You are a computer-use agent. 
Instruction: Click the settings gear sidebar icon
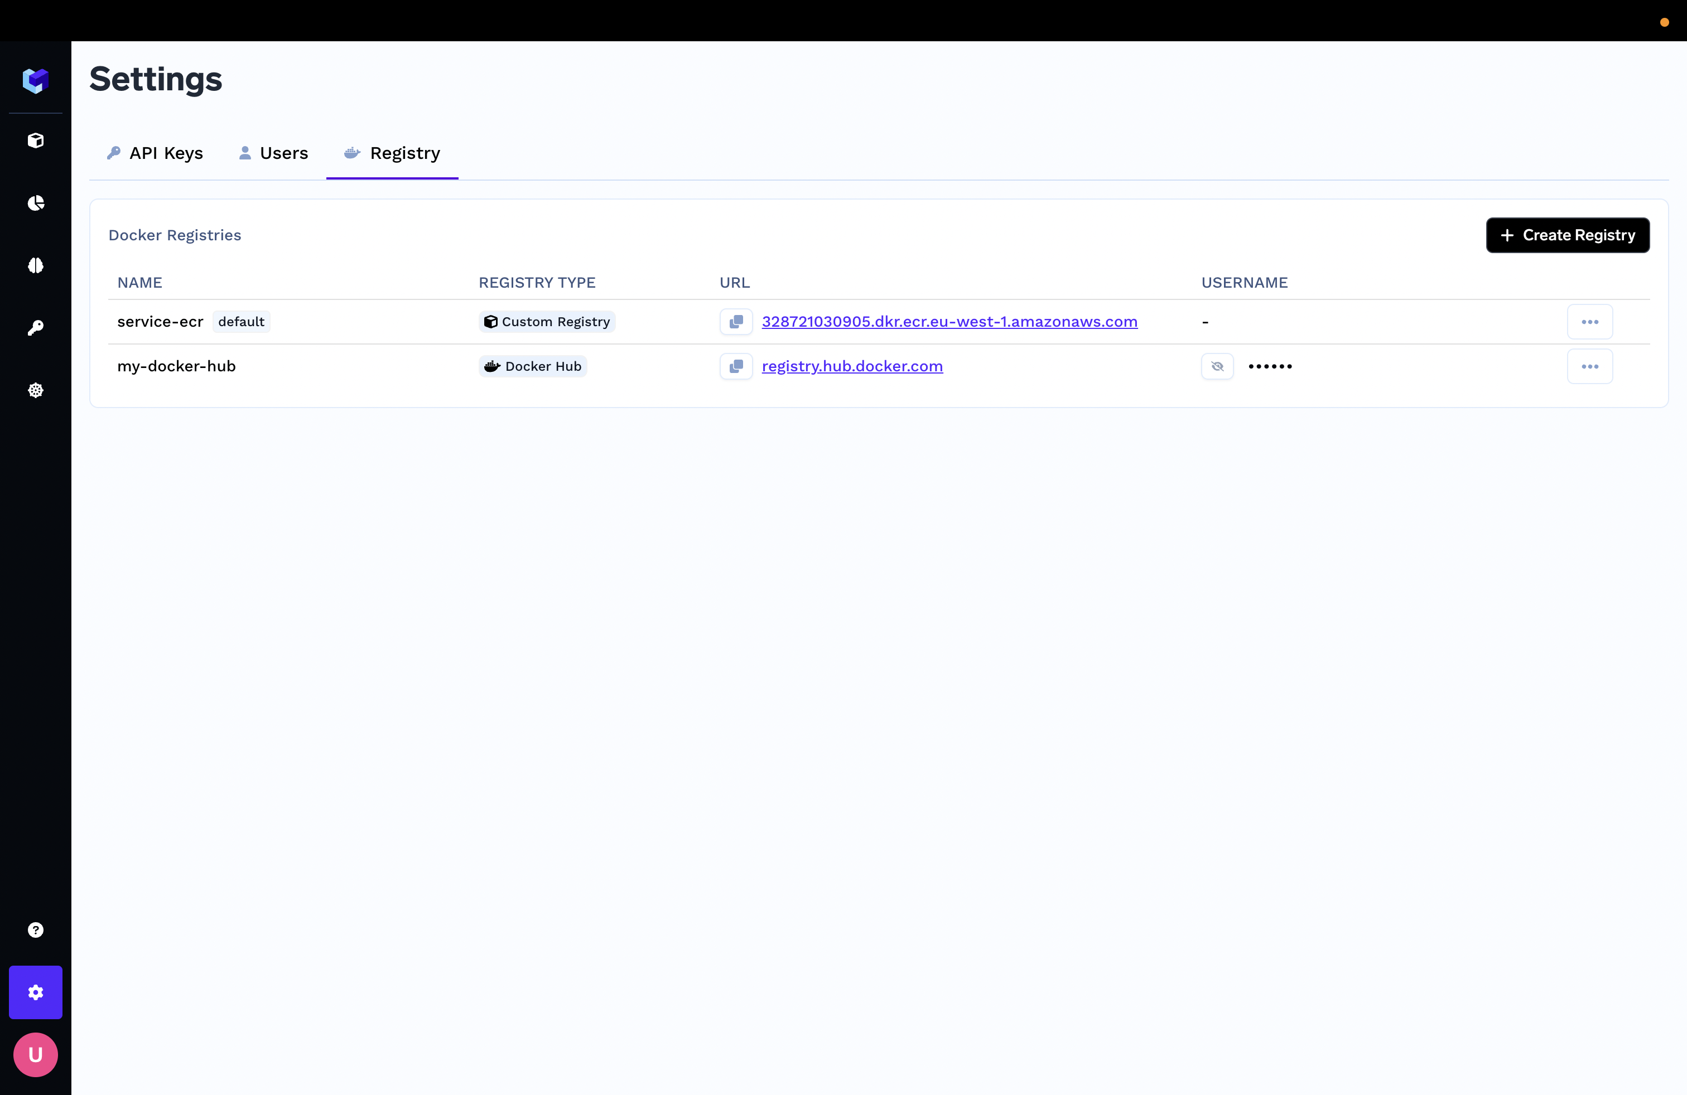[x=36, y=992]
